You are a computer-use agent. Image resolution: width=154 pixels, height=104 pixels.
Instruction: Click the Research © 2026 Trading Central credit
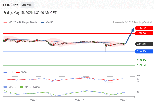132,23
